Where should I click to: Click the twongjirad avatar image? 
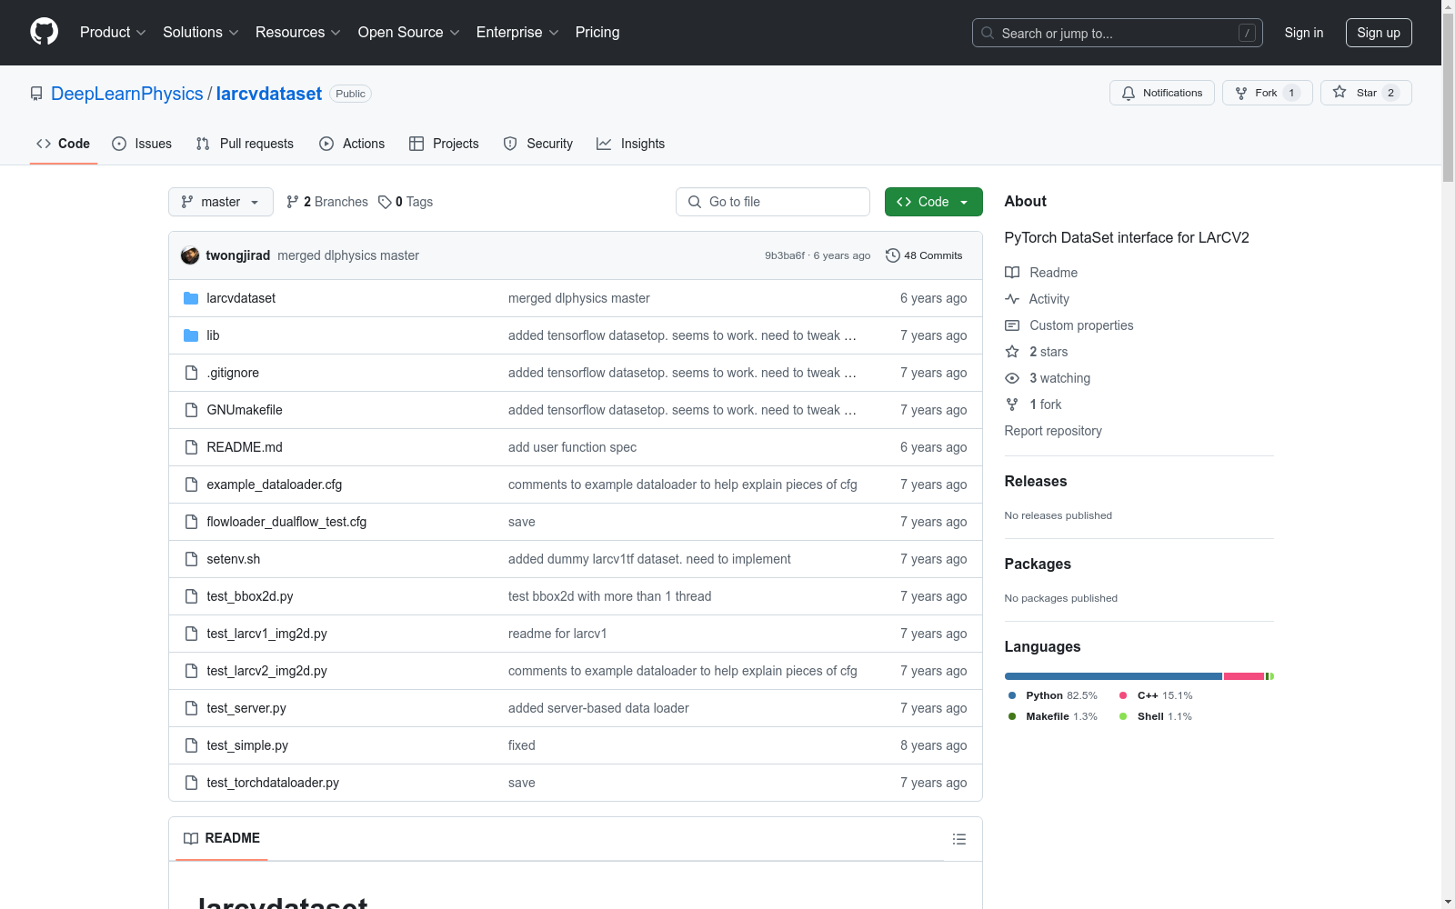point(190,255)
